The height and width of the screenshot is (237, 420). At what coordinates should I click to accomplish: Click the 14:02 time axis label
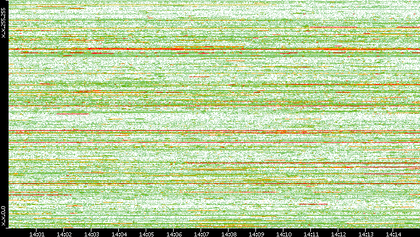[x=64, y=234]
